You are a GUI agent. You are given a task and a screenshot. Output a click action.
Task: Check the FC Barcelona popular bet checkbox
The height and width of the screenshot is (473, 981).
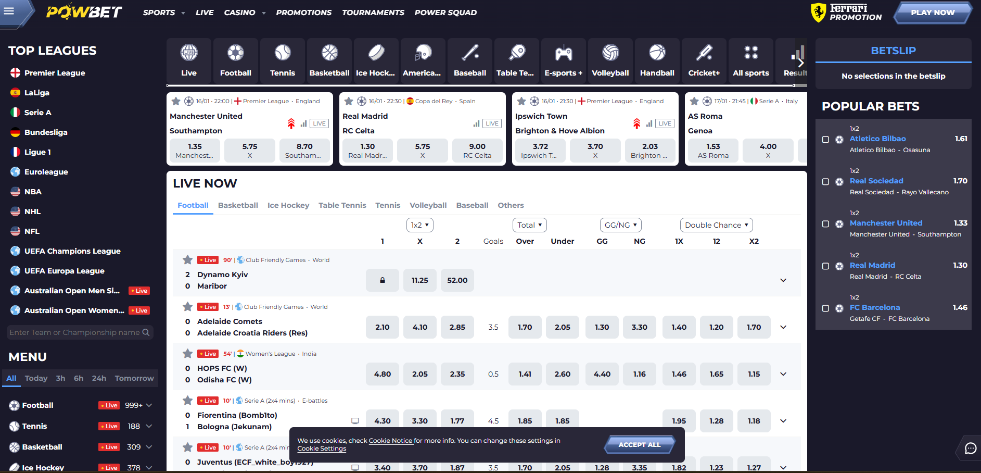pyautogui.click(x=825, y=308)
